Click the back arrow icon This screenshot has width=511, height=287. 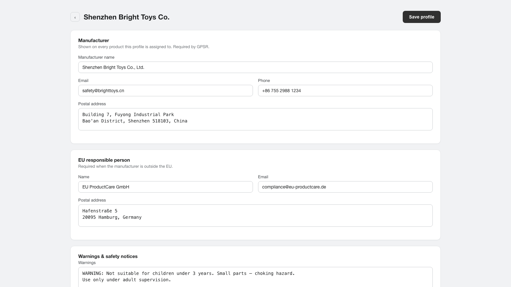pos(75,17)
